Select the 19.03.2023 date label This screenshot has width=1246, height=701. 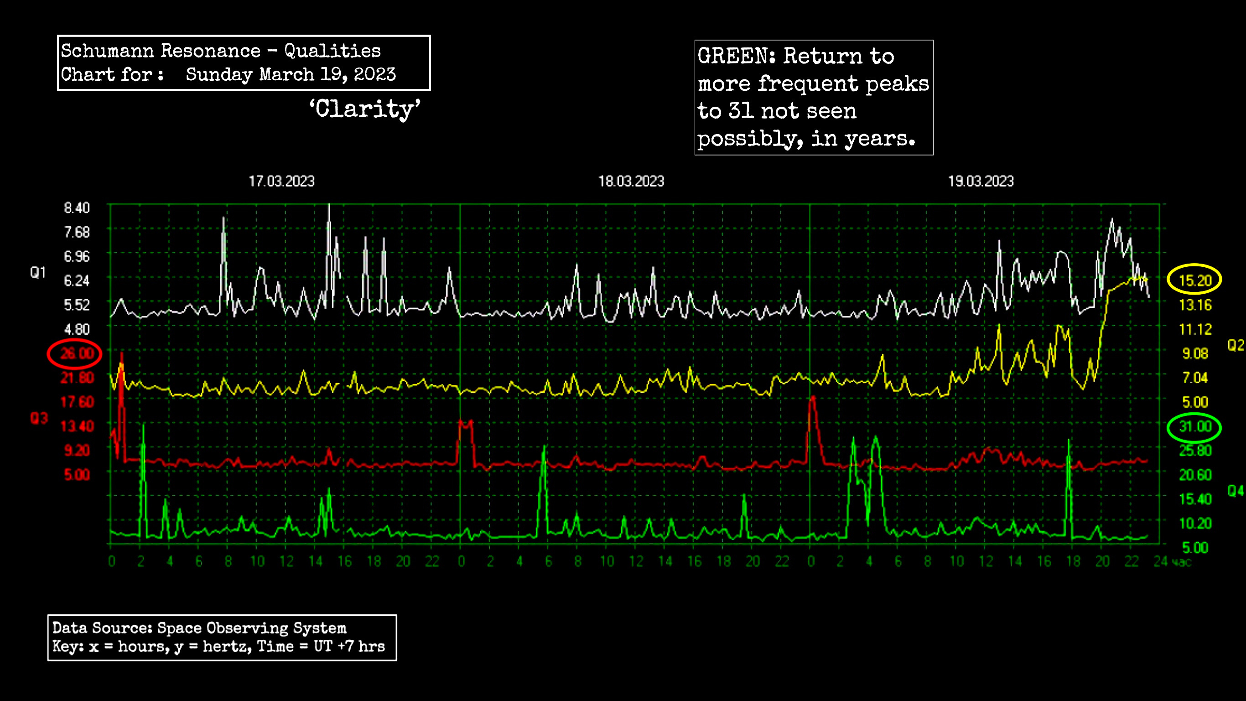(x=981, y=182)
